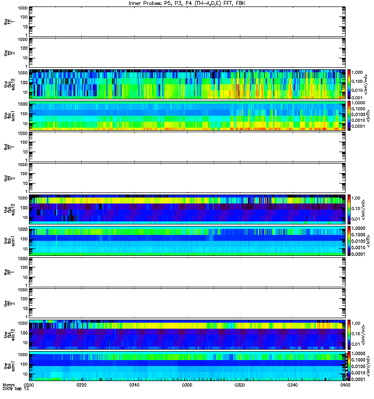Click the 2009 Sep 12 date label
The width and height of the screenshot is (374, 399).
tap(16, 389)
